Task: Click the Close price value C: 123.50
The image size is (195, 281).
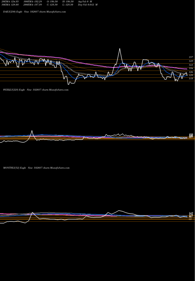Action: [52, 5]
